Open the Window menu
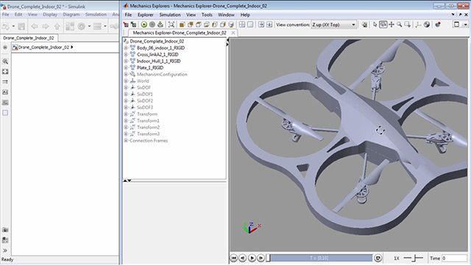Screen dimensions: 471x265 (x=226, y=15)
